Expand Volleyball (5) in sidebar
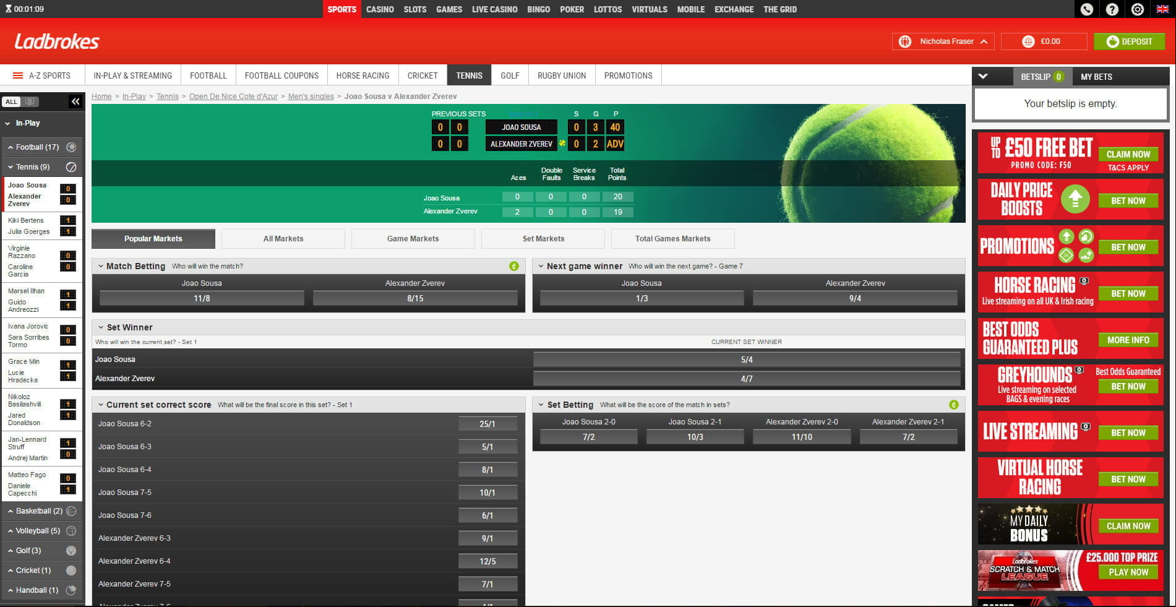Viewport: 1176px width, 607px height. [11, 531]
